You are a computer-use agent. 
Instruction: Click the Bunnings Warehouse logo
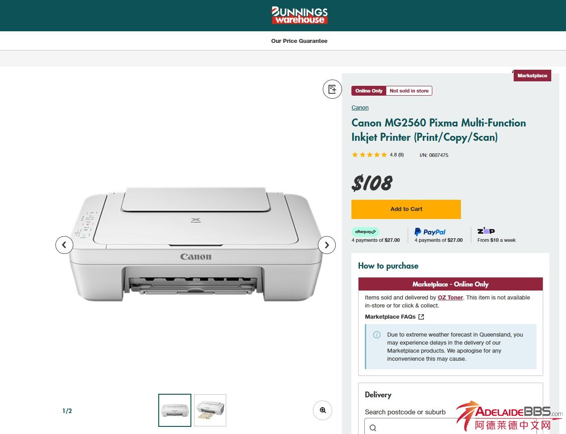click(300, 15)
